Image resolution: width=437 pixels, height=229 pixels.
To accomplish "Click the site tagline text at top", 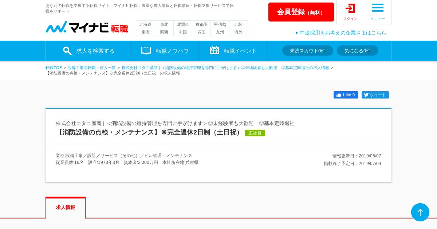I will pos(139,8).
